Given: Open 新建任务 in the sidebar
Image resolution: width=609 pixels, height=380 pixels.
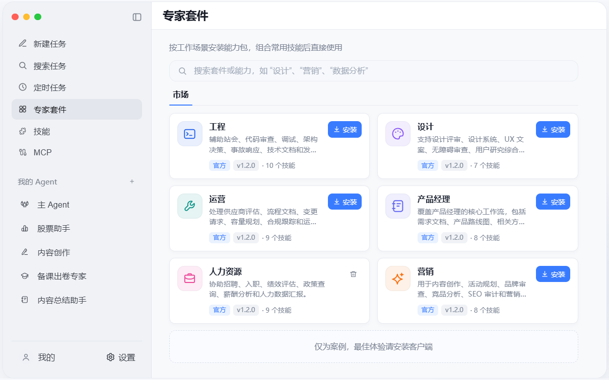Looking at the screenshot, I should tap(77, 44).
